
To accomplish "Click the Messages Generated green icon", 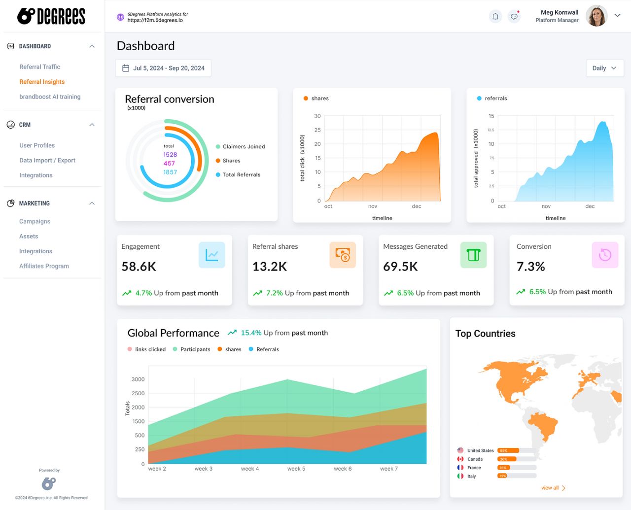I will (474, 255).
